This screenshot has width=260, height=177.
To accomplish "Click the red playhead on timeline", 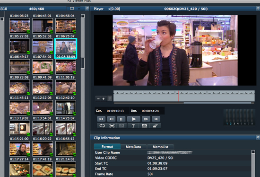I will (178, 96).
